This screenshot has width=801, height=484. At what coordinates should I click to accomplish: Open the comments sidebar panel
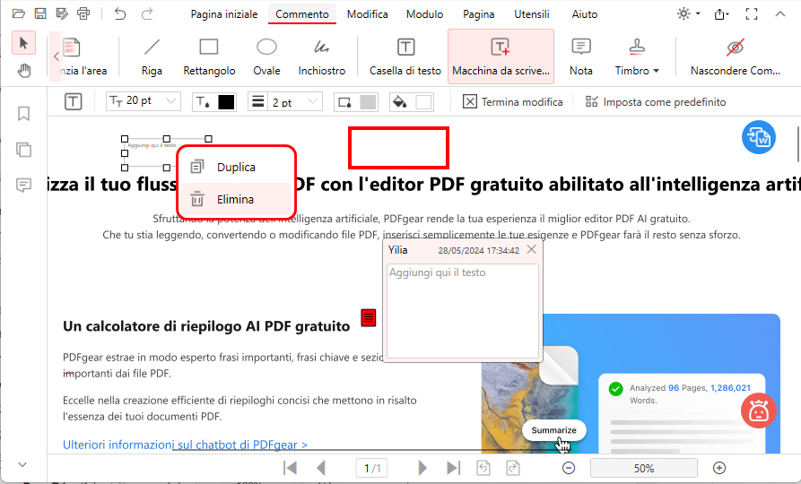[x=23, y=185]
